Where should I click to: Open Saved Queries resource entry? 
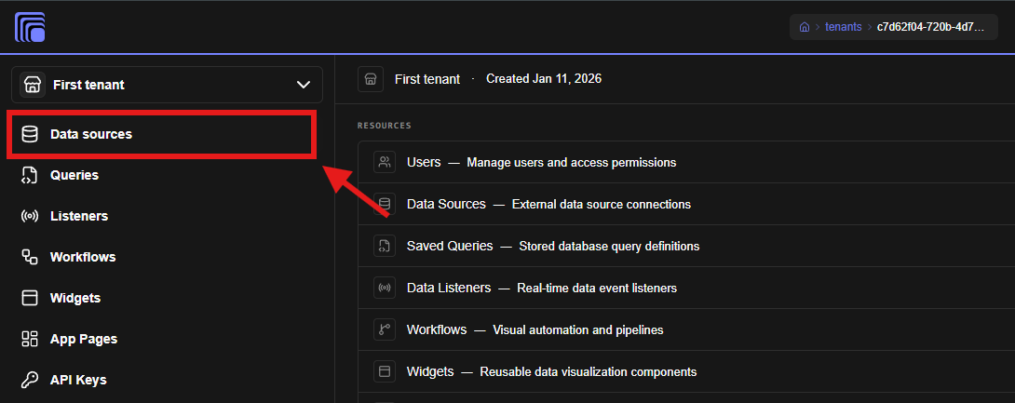click(686, 246)
